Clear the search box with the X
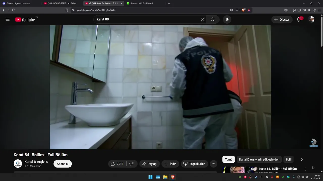 203,19
